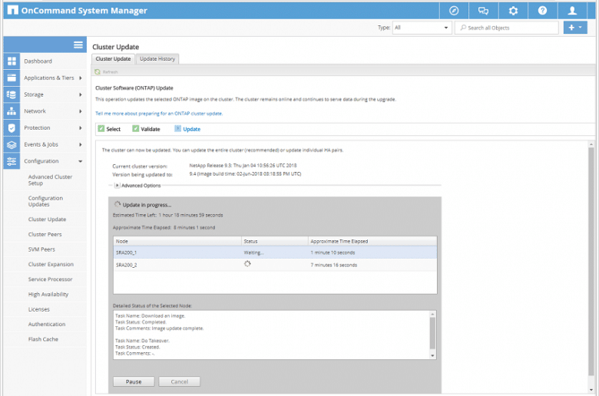
Task: Click the Cancel button
Action: click(180, 381)
